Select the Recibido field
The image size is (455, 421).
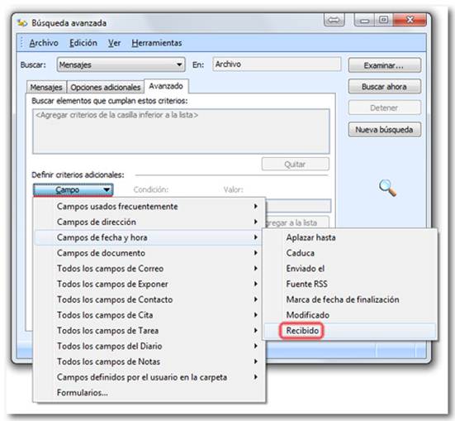pyautogui.click(x=349, y=331)
